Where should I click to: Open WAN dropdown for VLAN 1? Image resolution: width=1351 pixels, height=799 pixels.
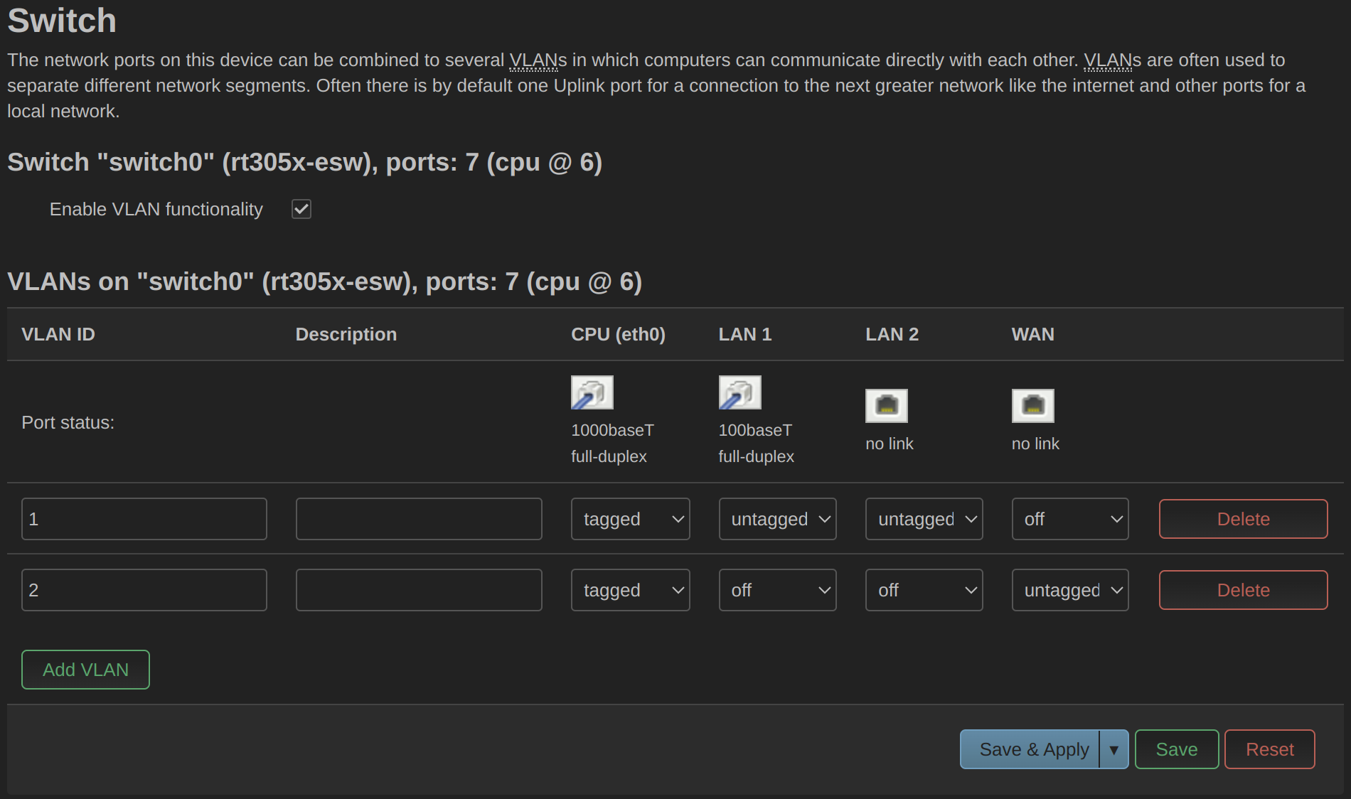1070,519
